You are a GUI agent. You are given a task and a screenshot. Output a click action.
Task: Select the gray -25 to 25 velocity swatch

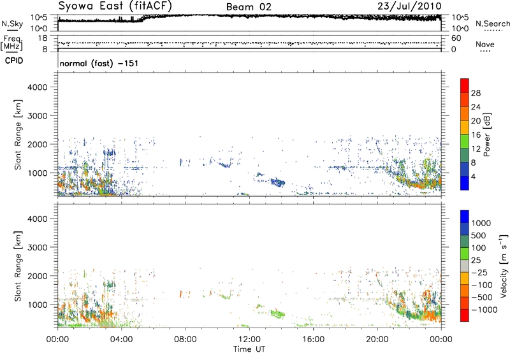pos(465,266)
